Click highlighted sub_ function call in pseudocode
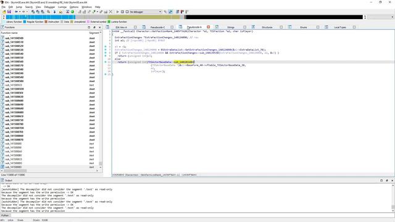Viewport: 395px width, 222px height. click(183, 62)
